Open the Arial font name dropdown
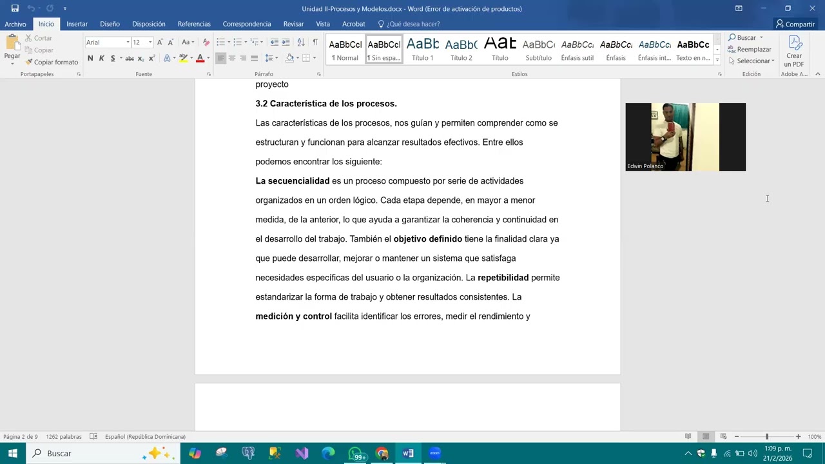Screen dimensions: 825x464 tap(128, 42)
